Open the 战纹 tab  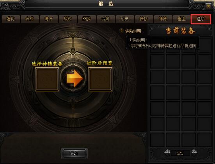(x=68, y=19)
